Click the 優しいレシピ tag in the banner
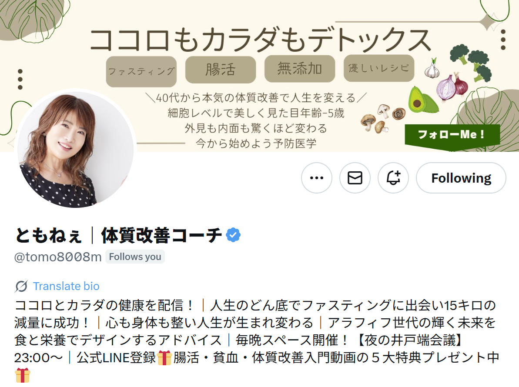This screenshot has height=387, width=519. pos(379,68)
